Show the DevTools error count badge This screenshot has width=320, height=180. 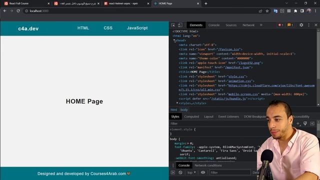(x=280, y=25)
